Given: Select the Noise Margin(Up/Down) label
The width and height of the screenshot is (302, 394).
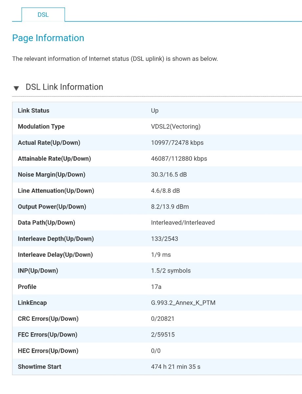Looking at the screenshot, I should (x=52, y=175).
